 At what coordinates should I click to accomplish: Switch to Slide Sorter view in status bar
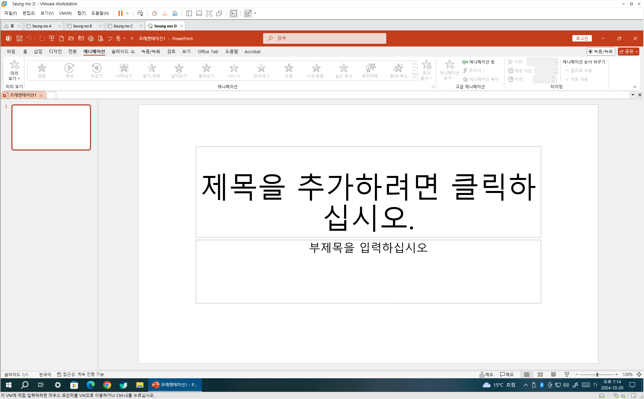540,375
